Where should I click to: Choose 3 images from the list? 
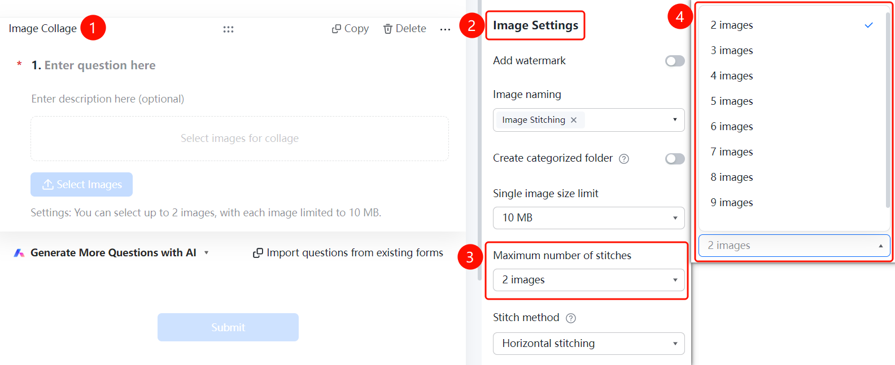pyautogui.click(x=792, y=51)
